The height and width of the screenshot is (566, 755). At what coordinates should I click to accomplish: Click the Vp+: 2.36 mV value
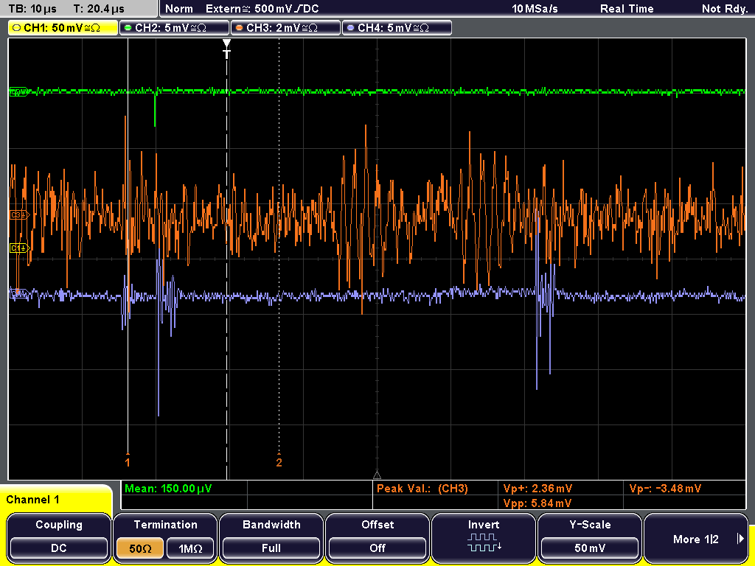click(x=537, y=489)
